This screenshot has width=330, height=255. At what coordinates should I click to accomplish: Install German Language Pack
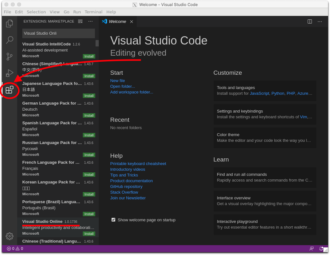pyautogui.click(x=89, y=115)
